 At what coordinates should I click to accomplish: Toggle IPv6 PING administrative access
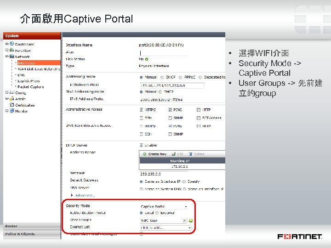click(170, 126)
